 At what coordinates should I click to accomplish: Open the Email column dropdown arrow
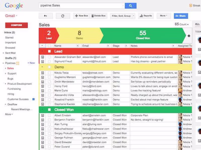[108, 46]
